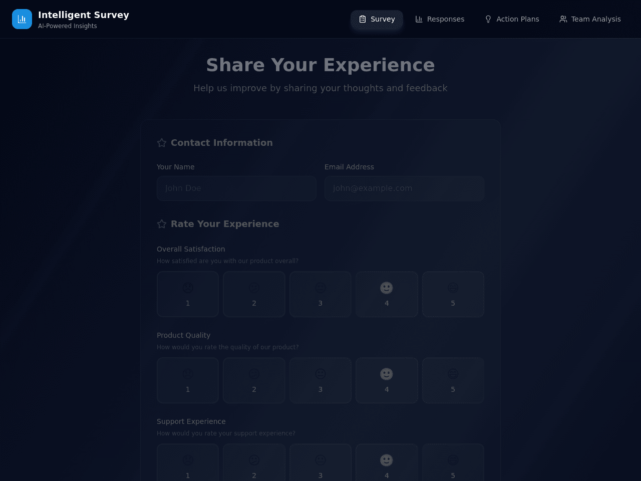Click the 'Overall Satisfaction' label
This screenshot has height=481, width=641.
coord(191,249)
